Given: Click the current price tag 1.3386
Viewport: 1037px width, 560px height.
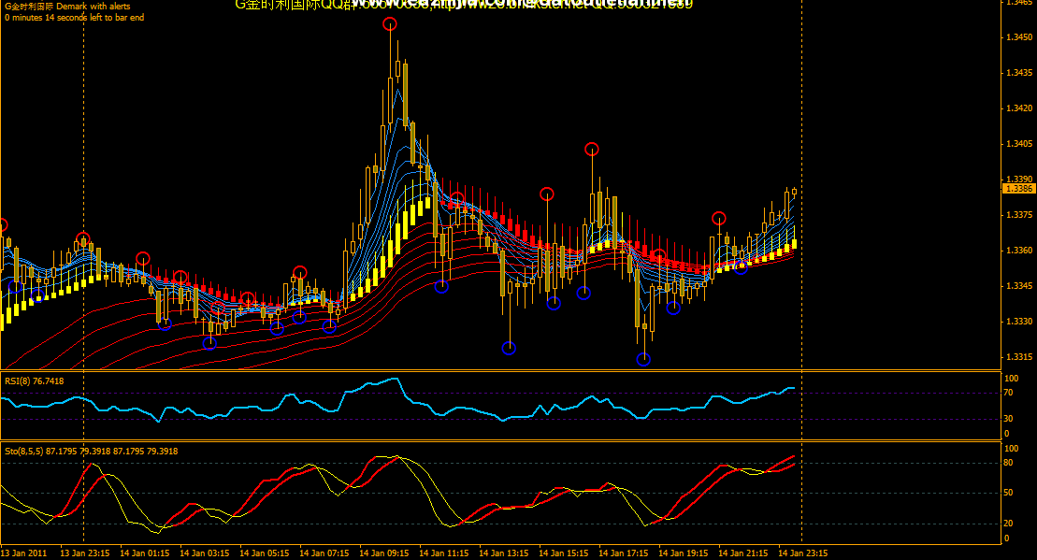Looking at the screenshot, I should pyautogui.click(x=1017, y=188).
